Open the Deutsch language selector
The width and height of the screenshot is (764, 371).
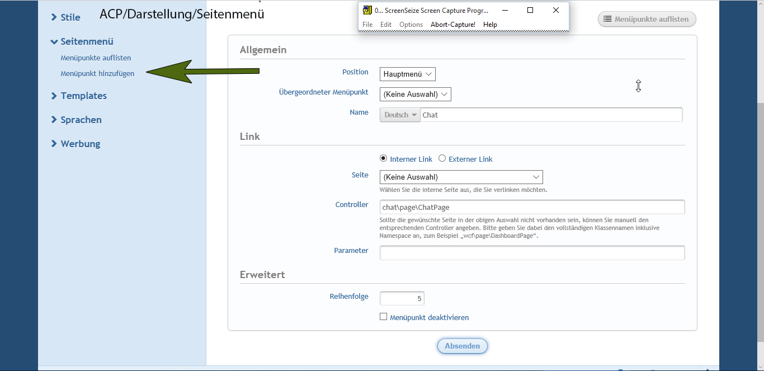tap(400, 115)
